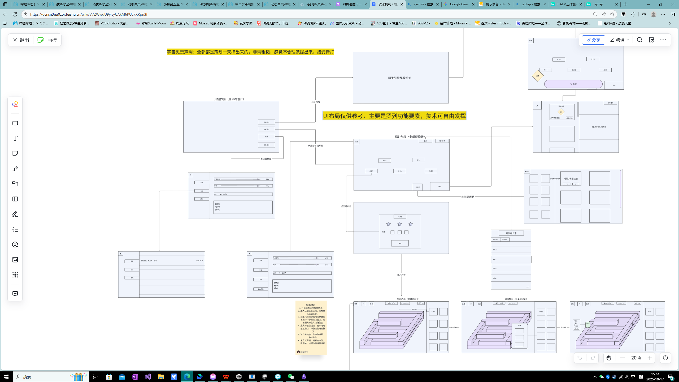This screenshot has height=382, width=679.
Task: Open the image insert tool
Action: [15, 260]
